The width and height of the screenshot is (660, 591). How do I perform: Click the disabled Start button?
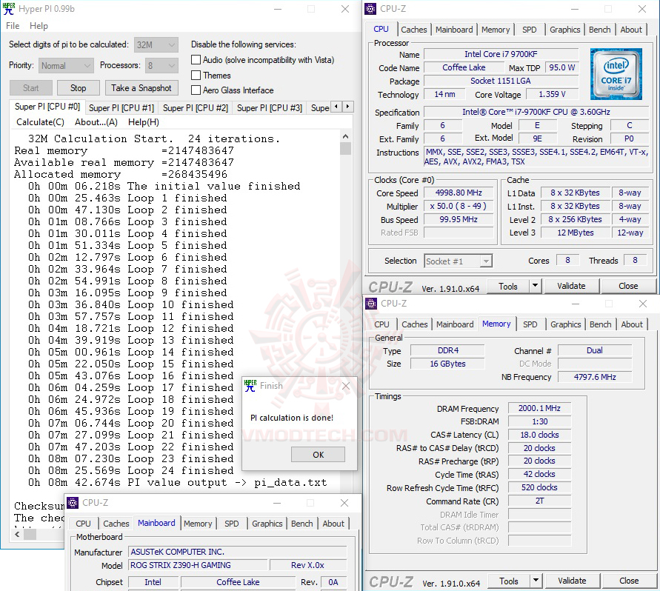point(30,88)
